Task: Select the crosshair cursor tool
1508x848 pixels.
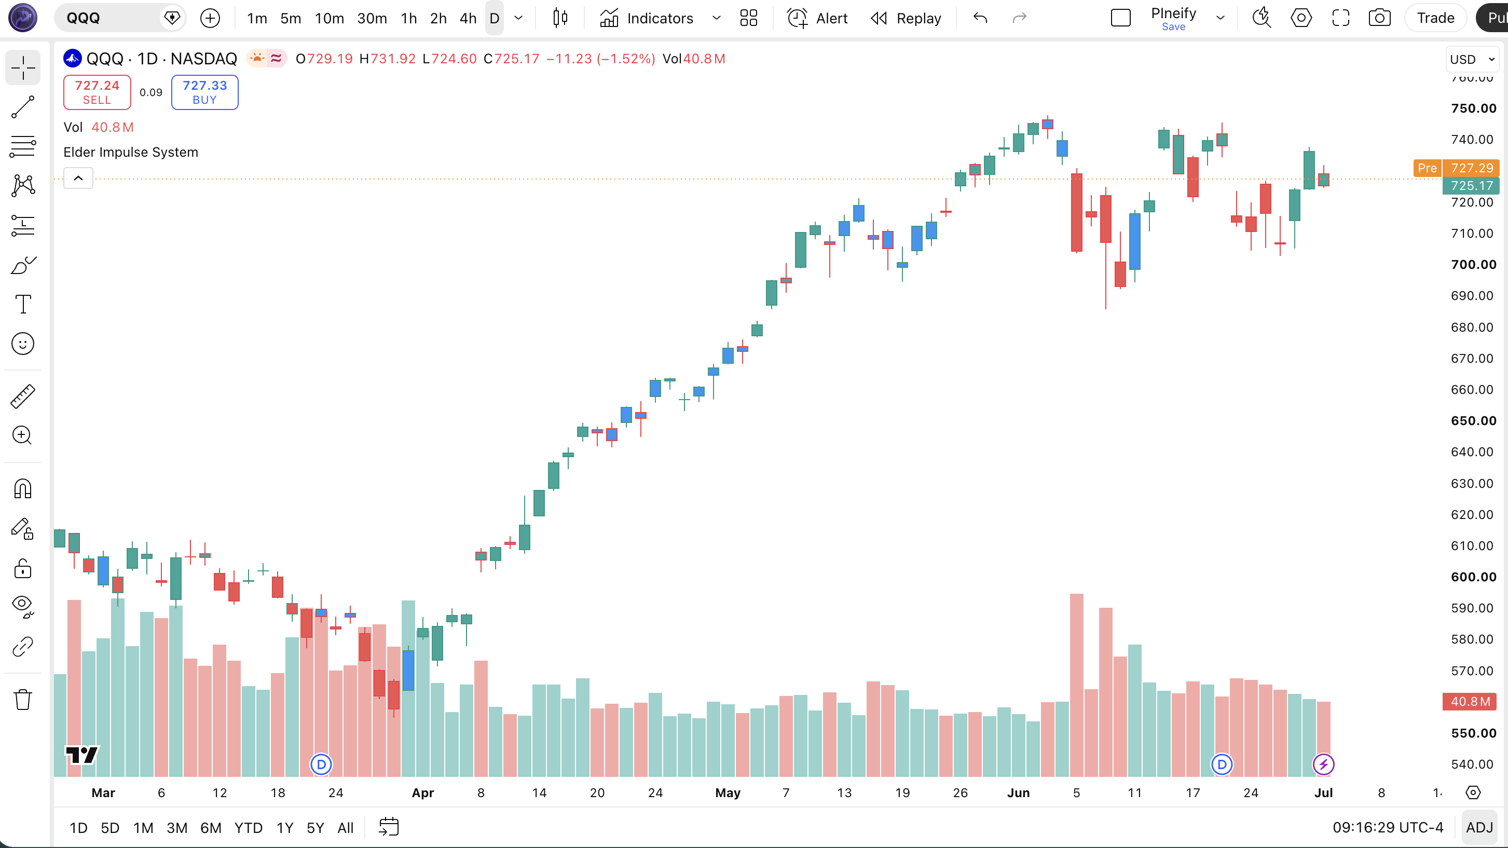Action: 23,68
